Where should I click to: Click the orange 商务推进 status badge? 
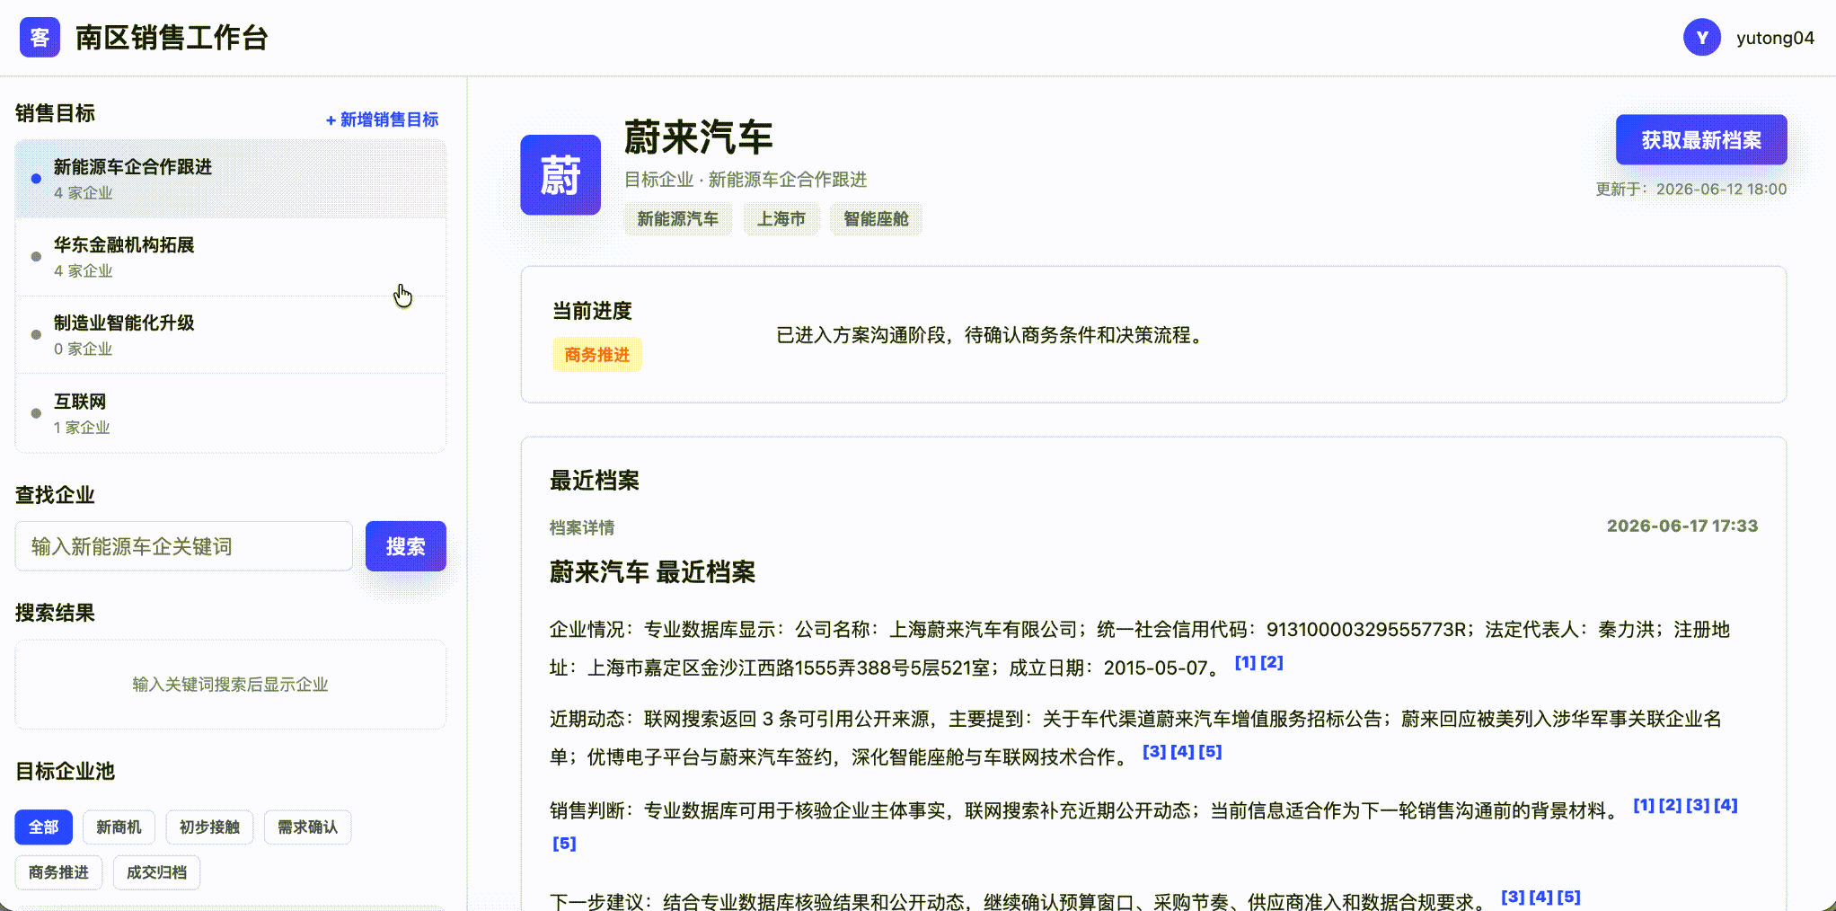(597, 355)
